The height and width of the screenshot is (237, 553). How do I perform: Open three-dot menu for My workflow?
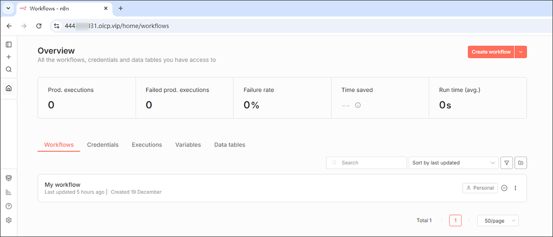click(x=516, y=188)
